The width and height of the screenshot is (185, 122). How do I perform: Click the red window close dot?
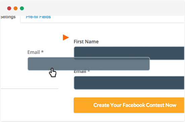point(9,8)
